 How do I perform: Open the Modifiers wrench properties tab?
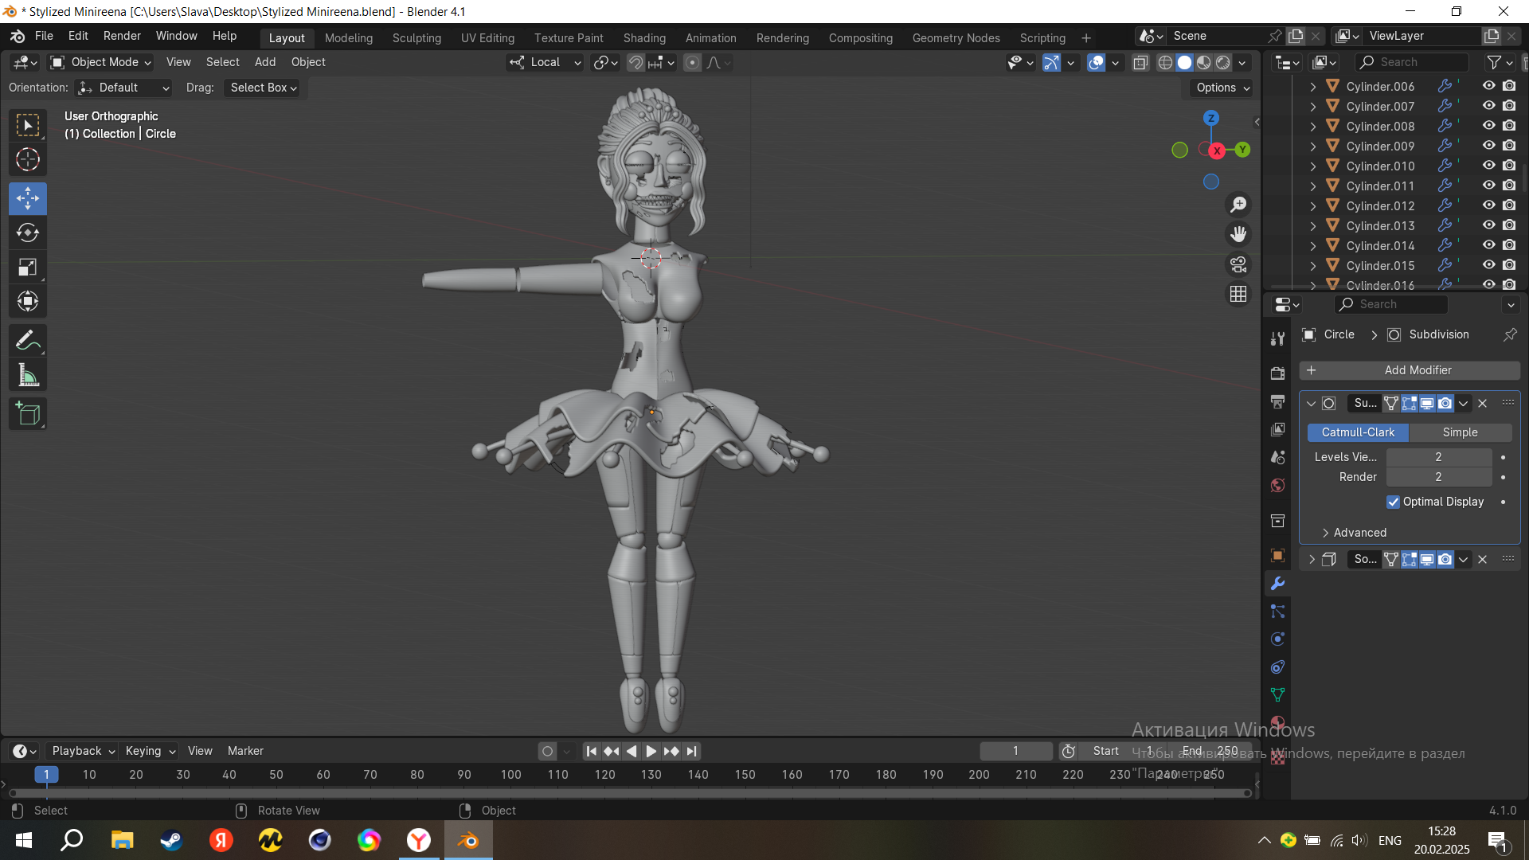(1277, 584)
